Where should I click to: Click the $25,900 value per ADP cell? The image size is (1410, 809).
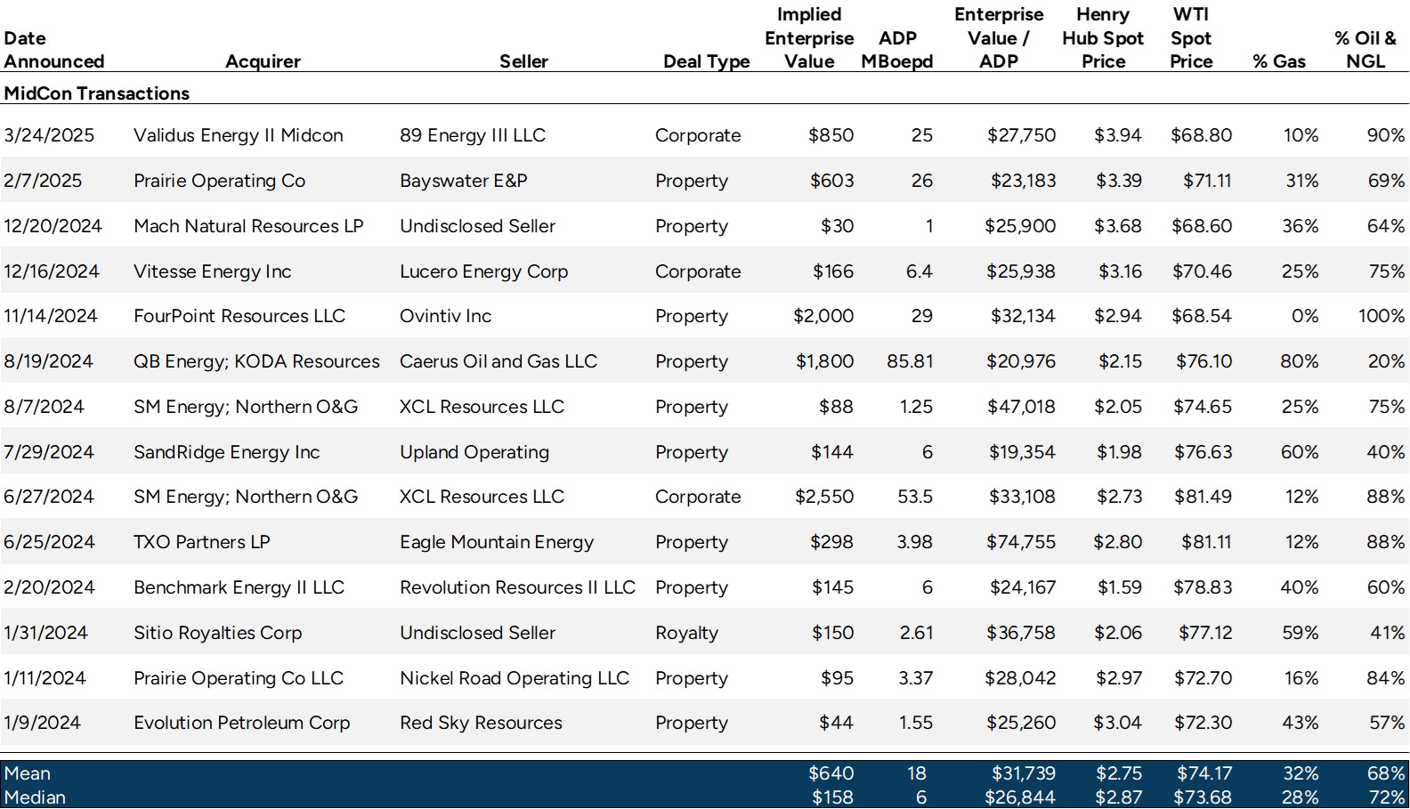(x=1020, y=226)
